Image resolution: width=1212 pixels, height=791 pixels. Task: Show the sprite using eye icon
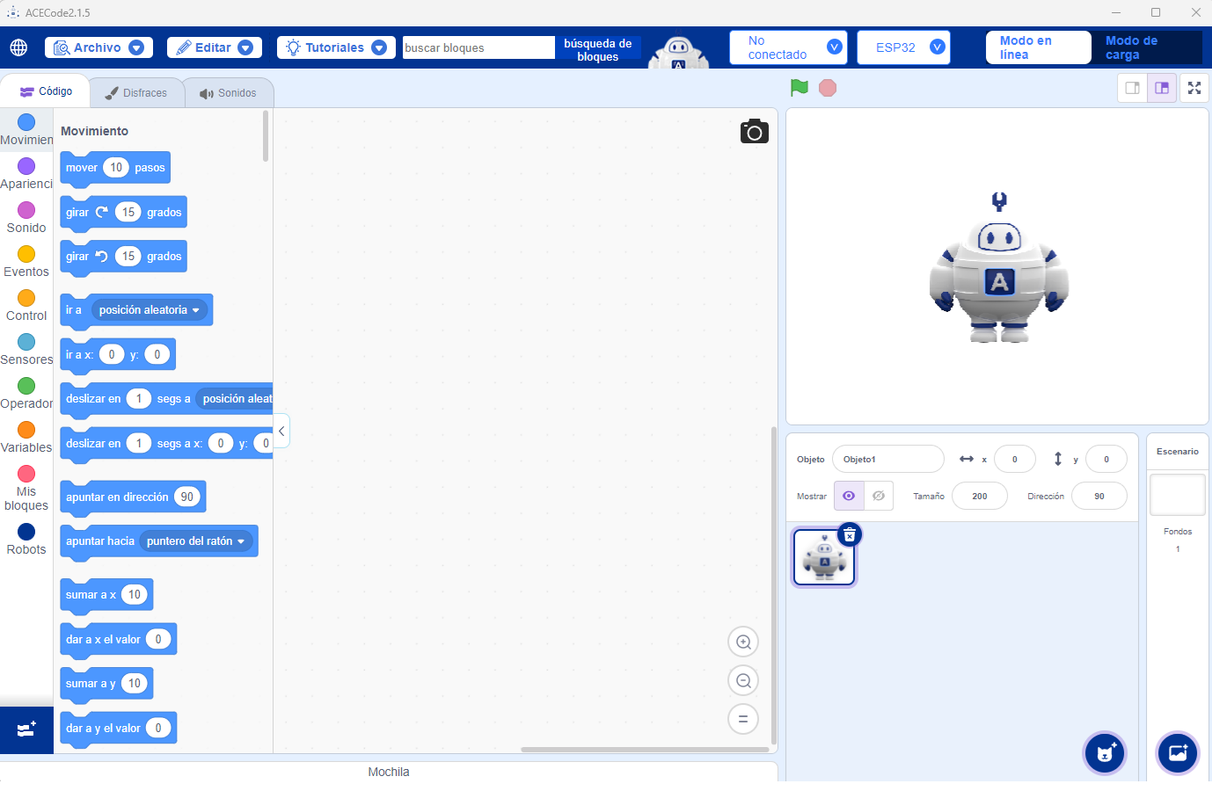tap(849, 496)
